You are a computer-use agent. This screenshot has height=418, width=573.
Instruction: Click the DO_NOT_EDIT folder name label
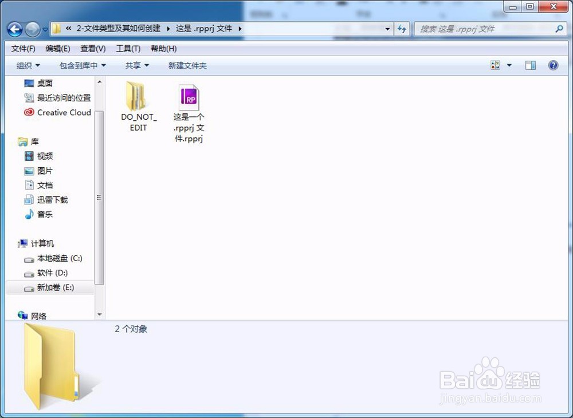(139, 123)
